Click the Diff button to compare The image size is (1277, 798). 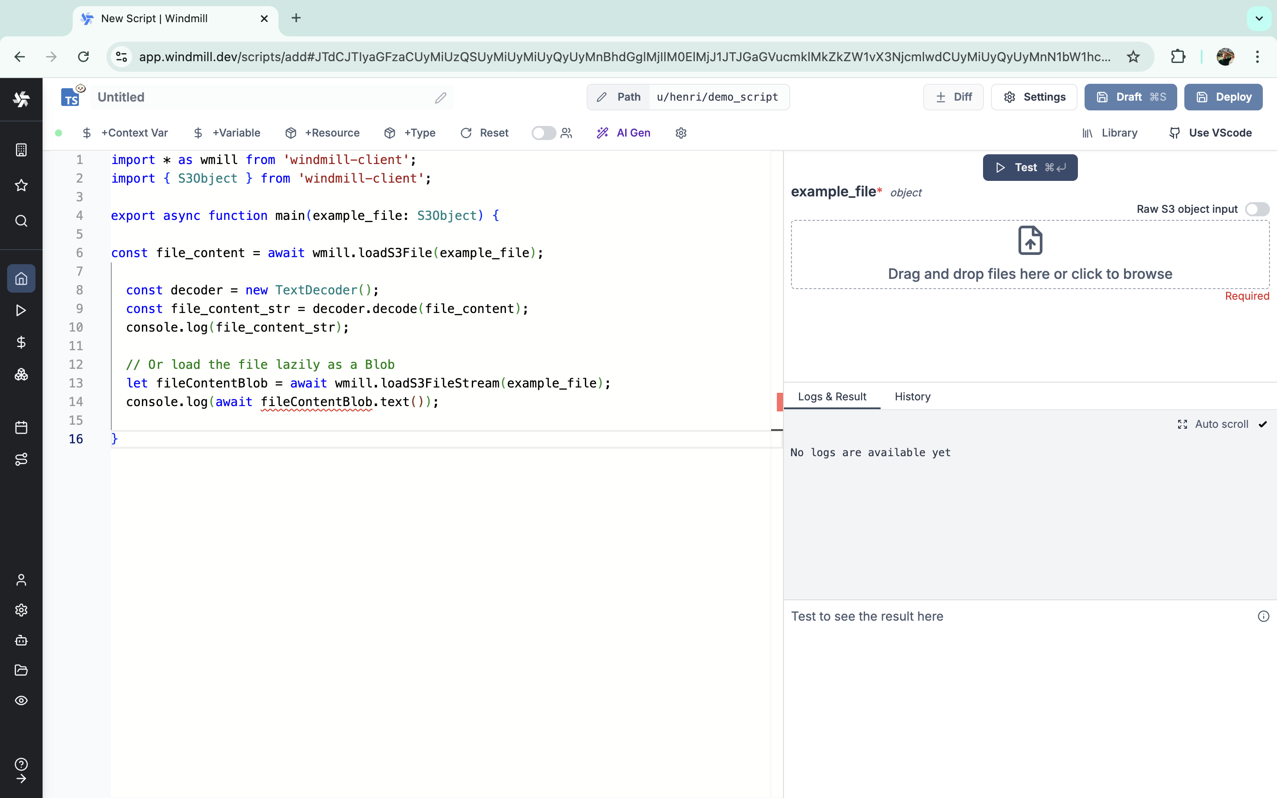click(x=954, y=97)
